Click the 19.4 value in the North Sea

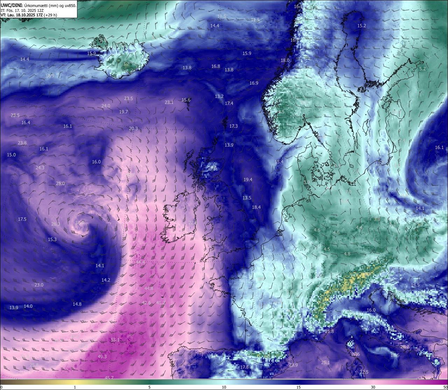click(x=248, y=179)
